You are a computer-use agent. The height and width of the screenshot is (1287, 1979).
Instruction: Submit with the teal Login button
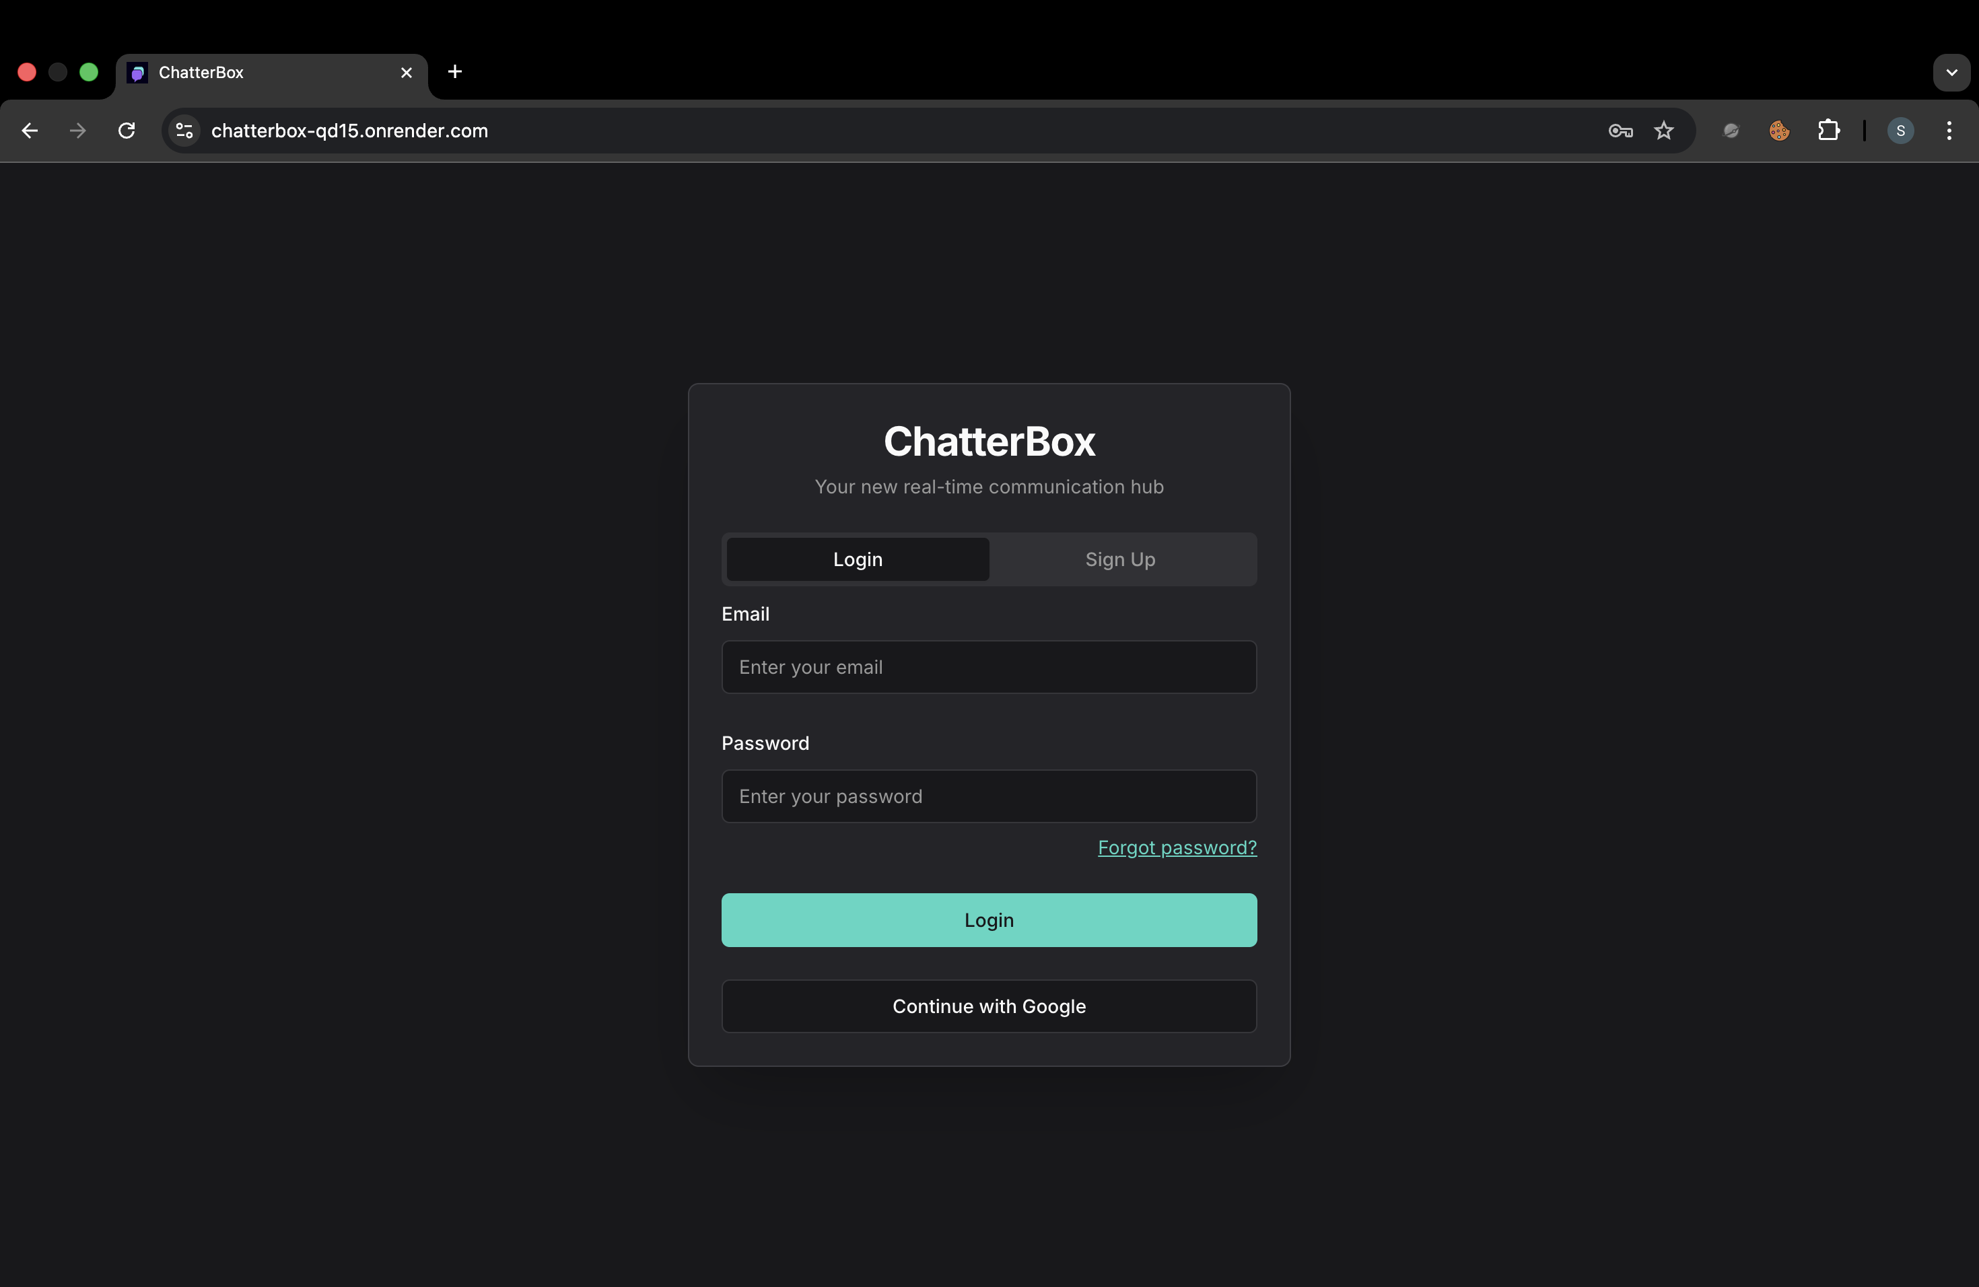click(x=989, y=919)
